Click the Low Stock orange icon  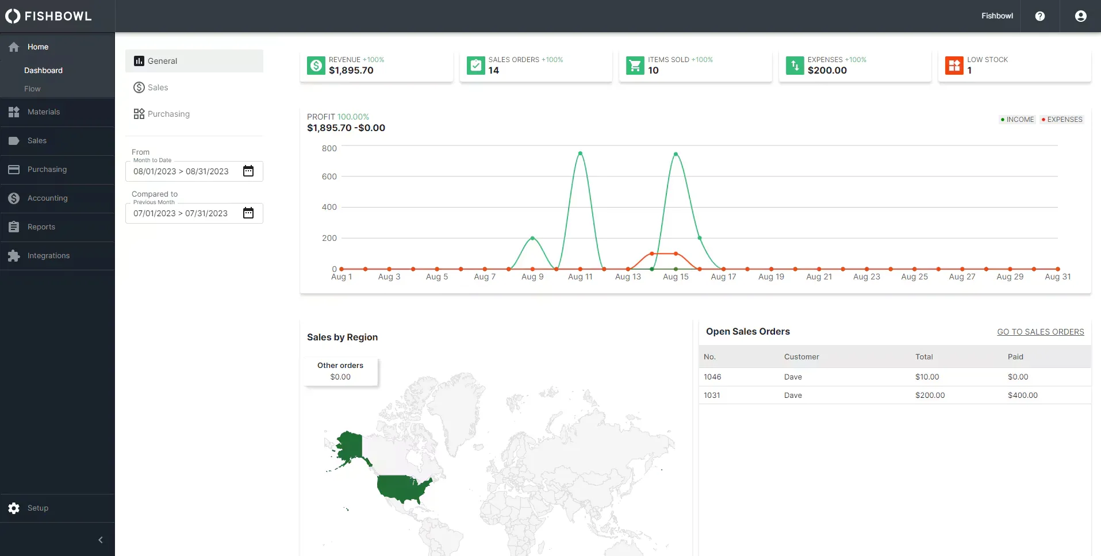click(x=954, y=66)
